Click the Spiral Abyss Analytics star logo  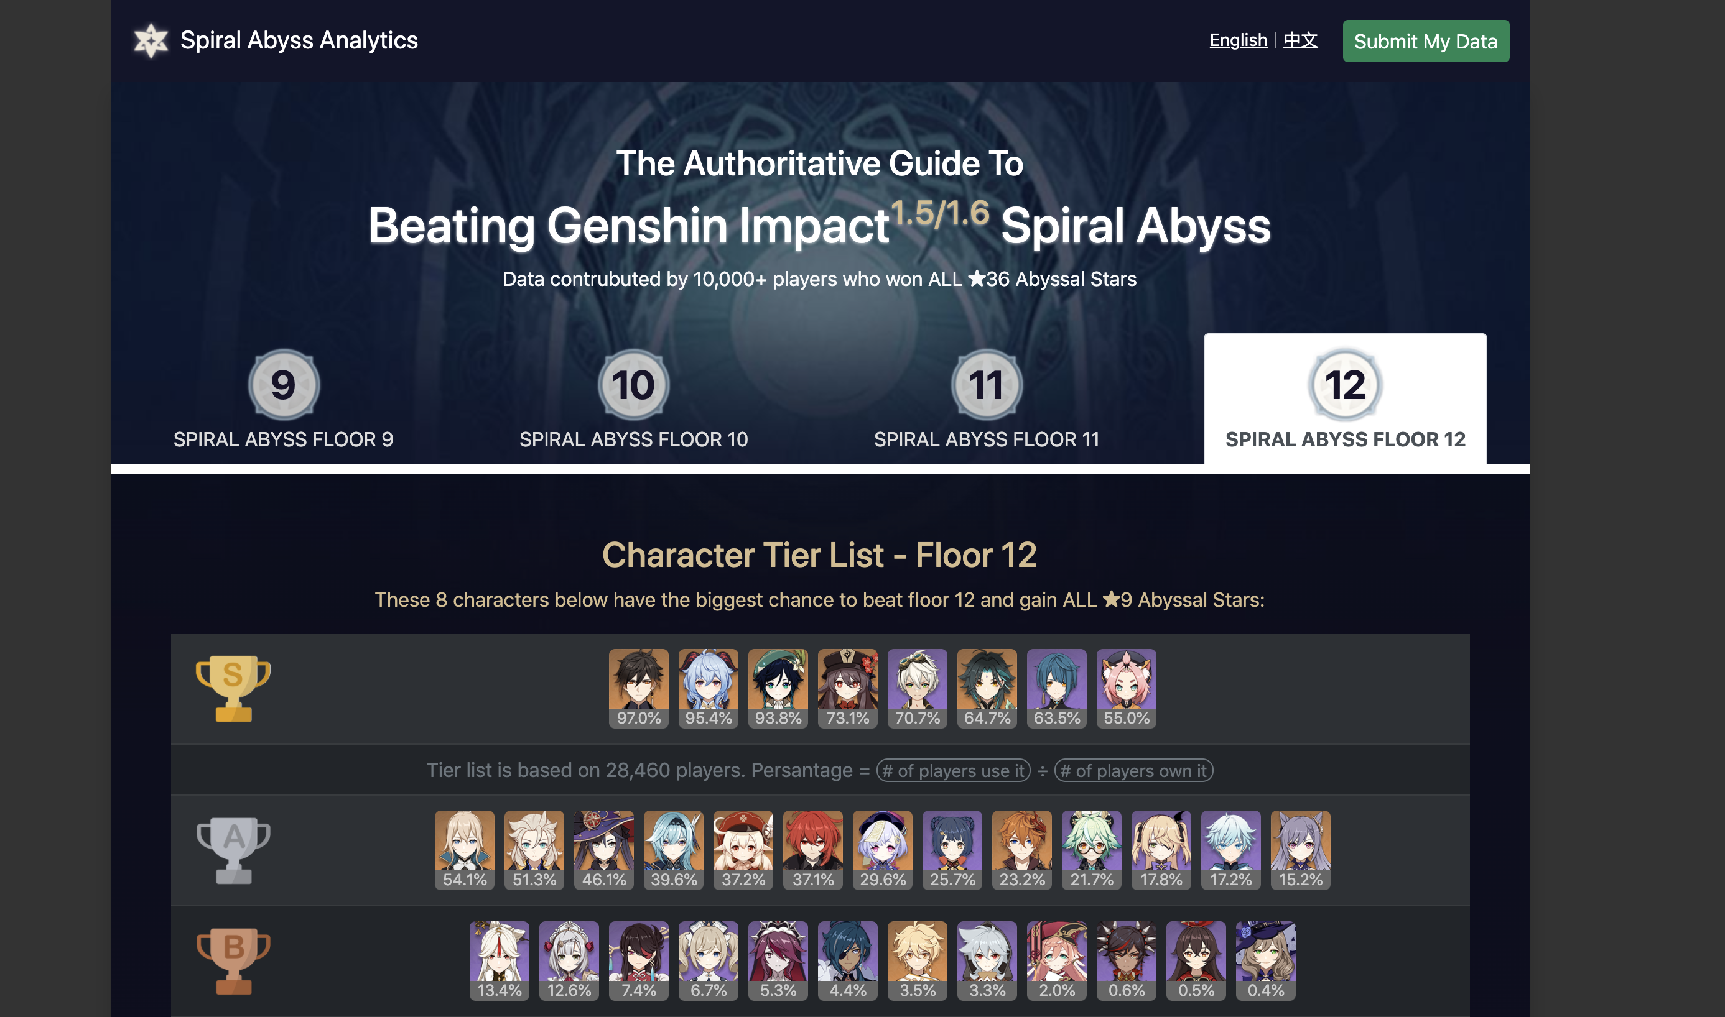(151, 41)
